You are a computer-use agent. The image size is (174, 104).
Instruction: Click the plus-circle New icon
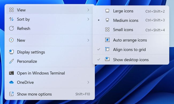(x=11, y=40)
